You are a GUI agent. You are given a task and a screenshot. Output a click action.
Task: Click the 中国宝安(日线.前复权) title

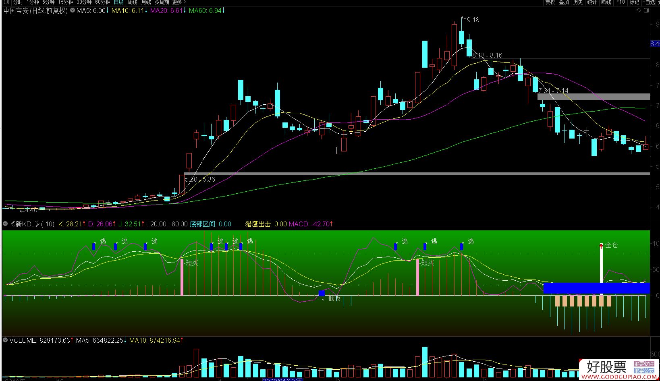(x=35, y=10)
